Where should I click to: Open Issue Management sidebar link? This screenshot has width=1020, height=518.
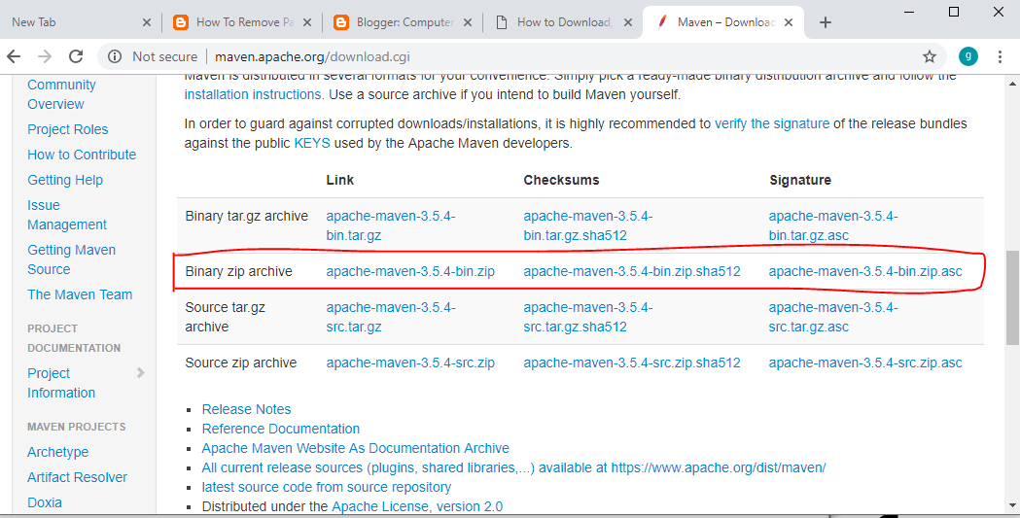[x=67, y=215]
